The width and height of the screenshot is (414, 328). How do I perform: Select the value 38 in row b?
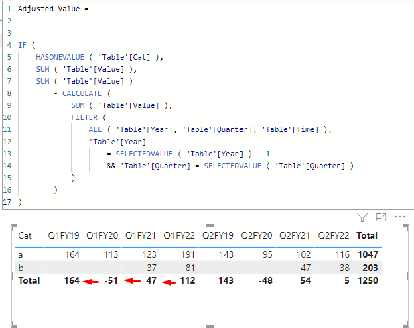344,268
